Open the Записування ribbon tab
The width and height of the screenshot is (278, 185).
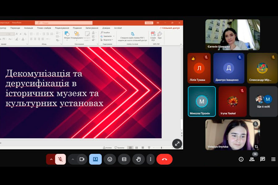coord(92,28)
